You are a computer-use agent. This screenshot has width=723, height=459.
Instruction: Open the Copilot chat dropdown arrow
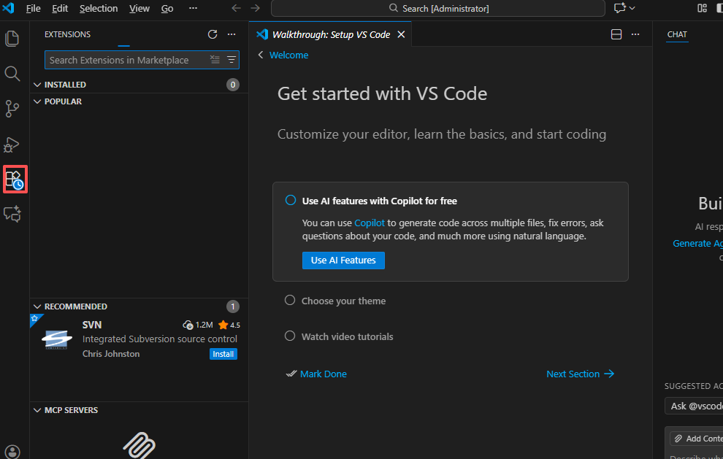632,8
